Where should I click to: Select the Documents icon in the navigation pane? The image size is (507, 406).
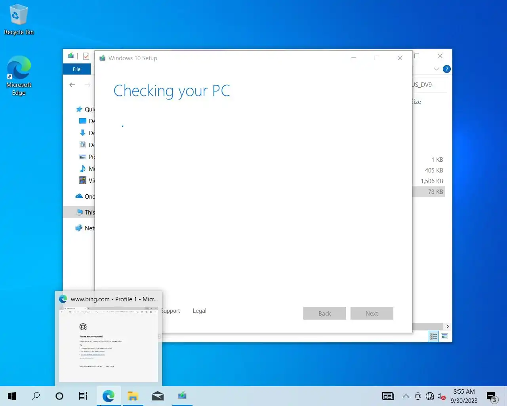click(x=83, y=145)
